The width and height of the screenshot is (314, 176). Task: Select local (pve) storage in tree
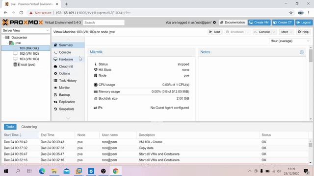tap(26, 65)
